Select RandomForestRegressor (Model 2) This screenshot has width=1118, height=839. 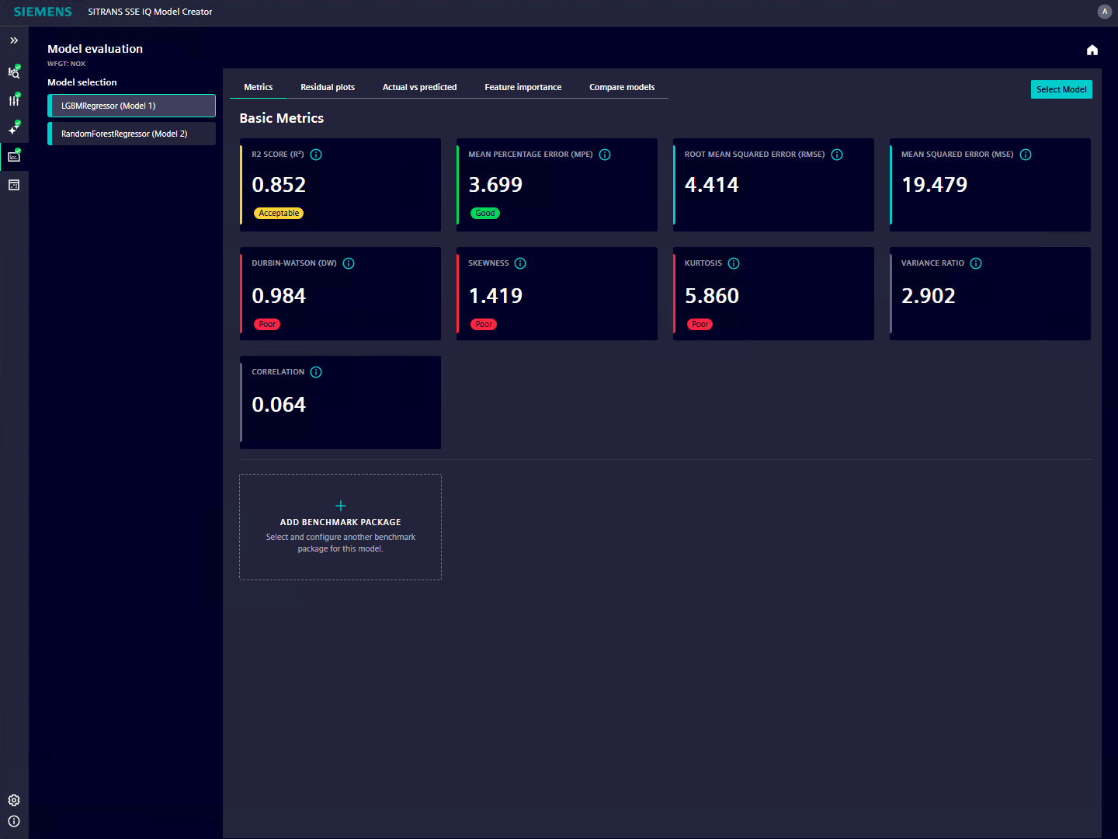pyautogui.click(x=131, y=134)
